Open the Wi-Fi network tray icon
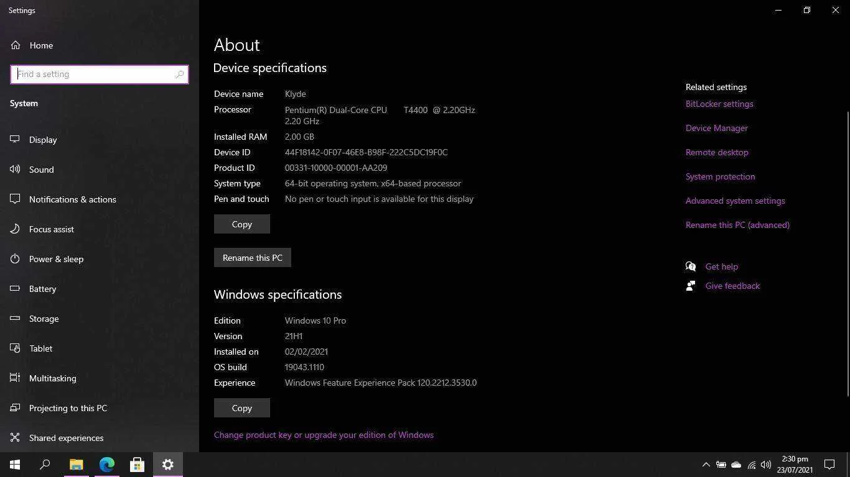This screenshot has height=477, width=850. [752, 465]
